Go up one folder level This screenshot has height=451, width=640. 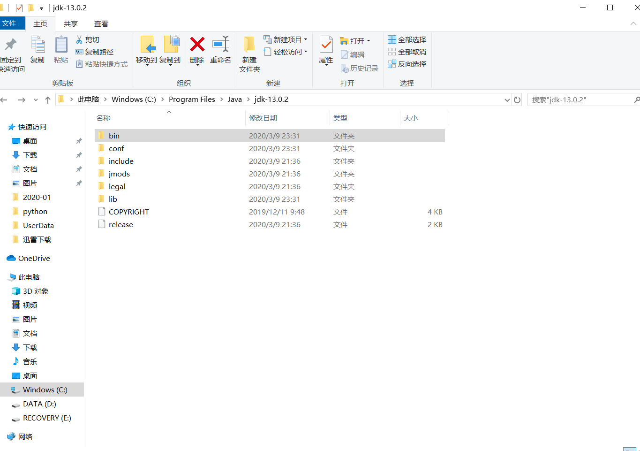(48, 99)
